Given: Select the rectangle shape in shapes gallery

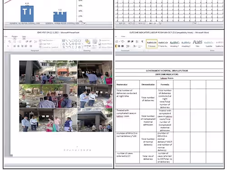Looking at the screenshot, I should point(73,40).
